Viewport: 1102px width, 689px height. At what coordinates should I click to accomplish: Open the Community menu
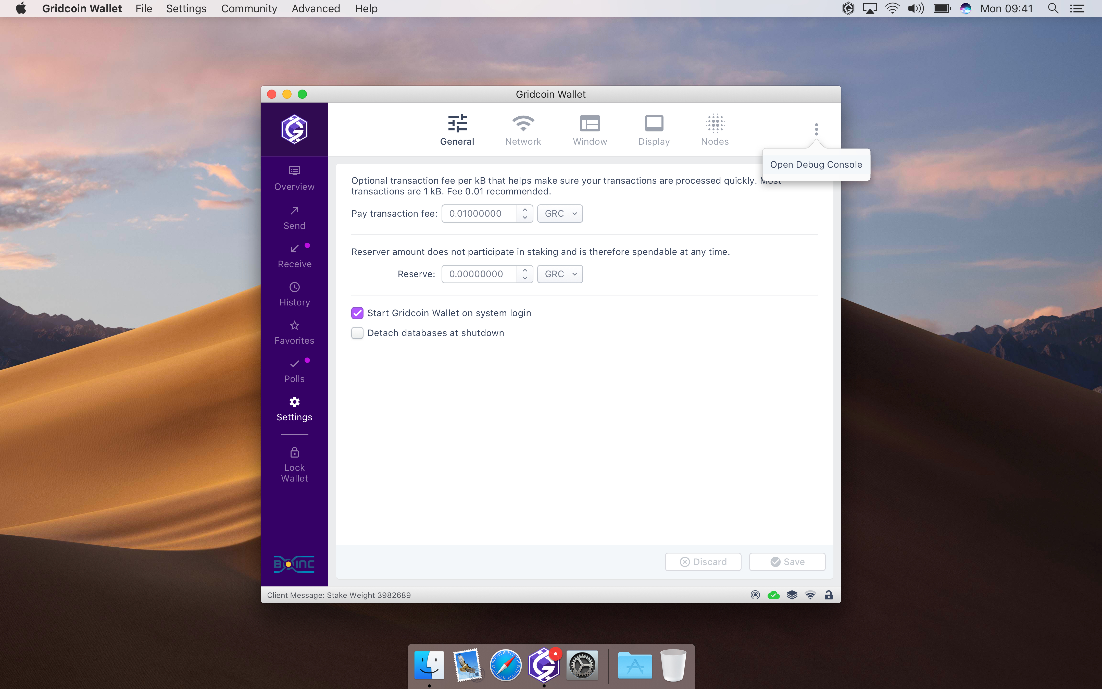[x=249, y=9]
